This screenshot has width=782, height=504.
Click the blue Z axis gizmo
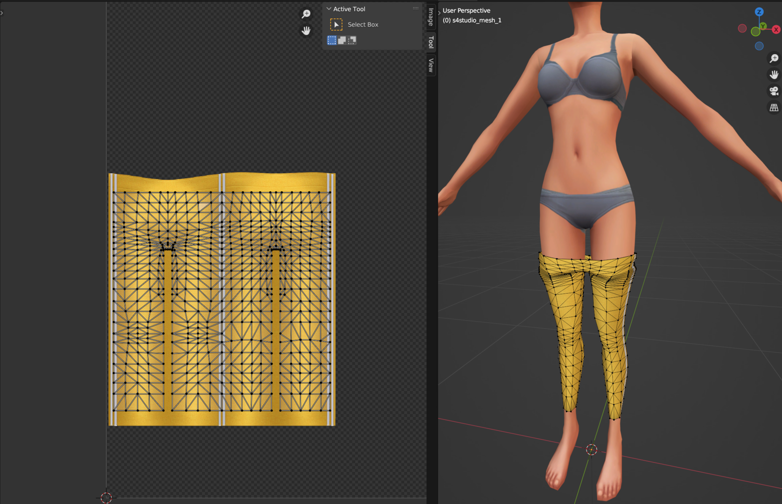pos(759,12)
